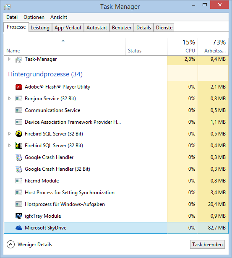
Task: Expand the first Firebird SQL Server entry
Action: [9, 134]
